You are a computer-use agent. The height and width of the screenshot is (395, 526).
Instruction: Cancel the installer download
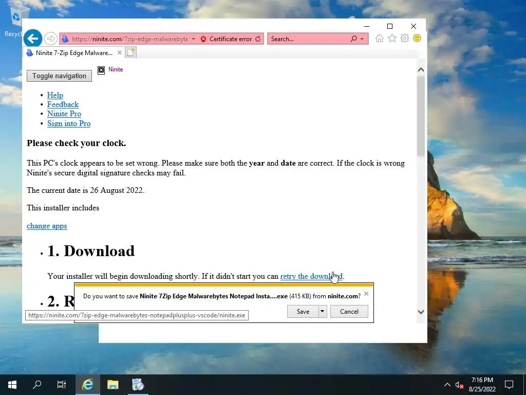(x=349, y=311)
